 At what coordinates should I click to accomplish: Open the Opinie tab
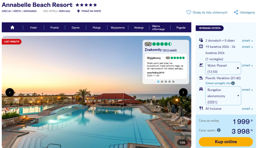[75, 28]
